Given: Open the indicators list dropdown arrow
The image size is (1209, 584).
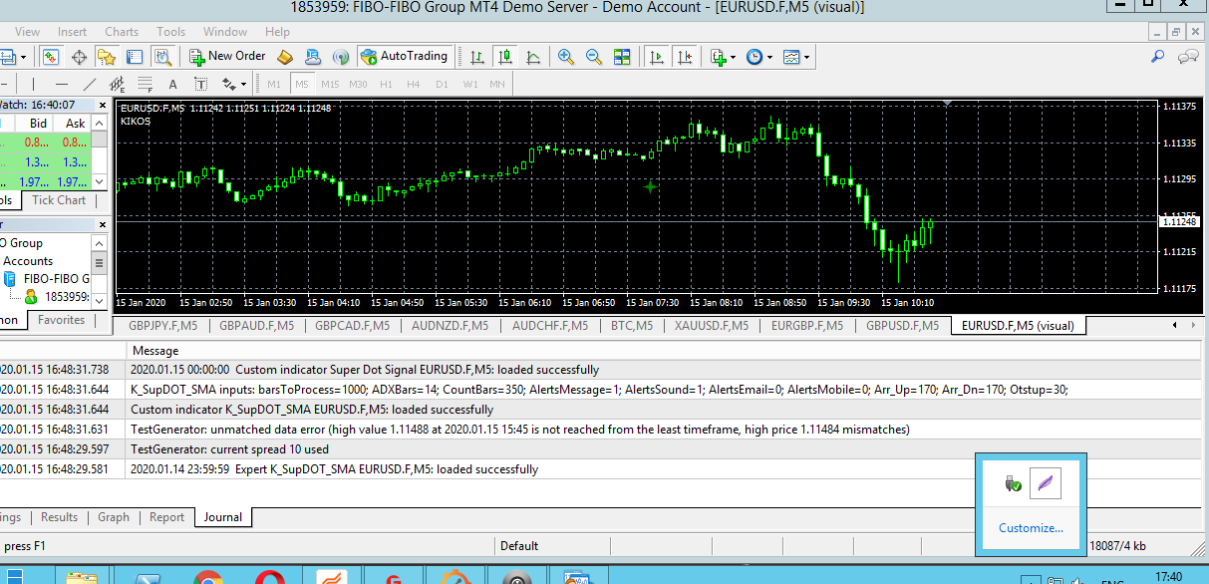Looking at the screenshot, I should [x=733, y=58].
